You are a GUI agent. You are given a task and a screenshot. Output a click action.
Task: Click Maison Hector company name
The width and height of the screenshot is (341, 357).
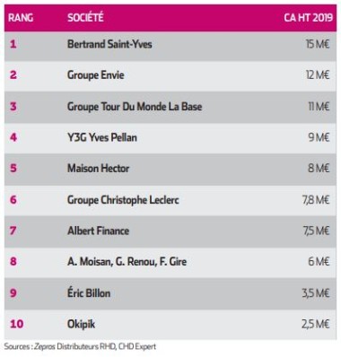tap(99, 169)
